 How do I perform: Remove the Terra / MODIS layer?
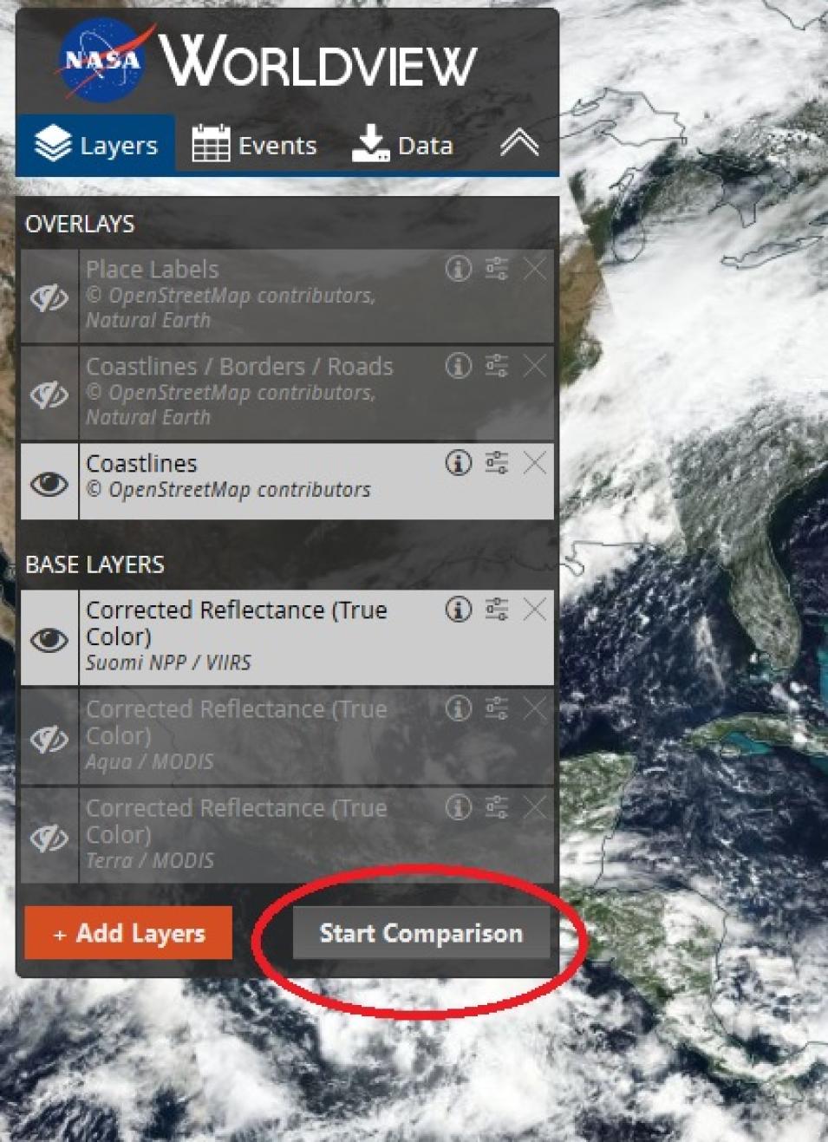(535, 808)
